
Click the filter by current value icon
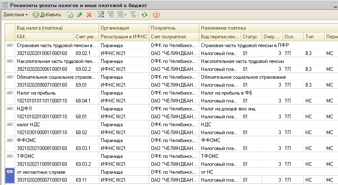tap(111, 15)
